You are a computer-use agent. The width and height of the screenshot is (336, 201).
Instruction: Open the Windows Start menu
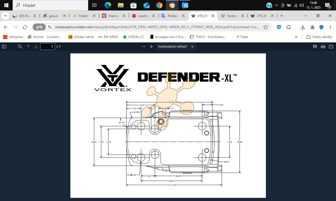(6, 5)
